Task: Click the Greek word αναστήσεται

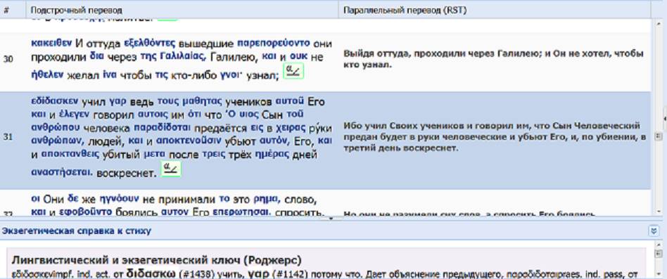Action: point(62,173)
